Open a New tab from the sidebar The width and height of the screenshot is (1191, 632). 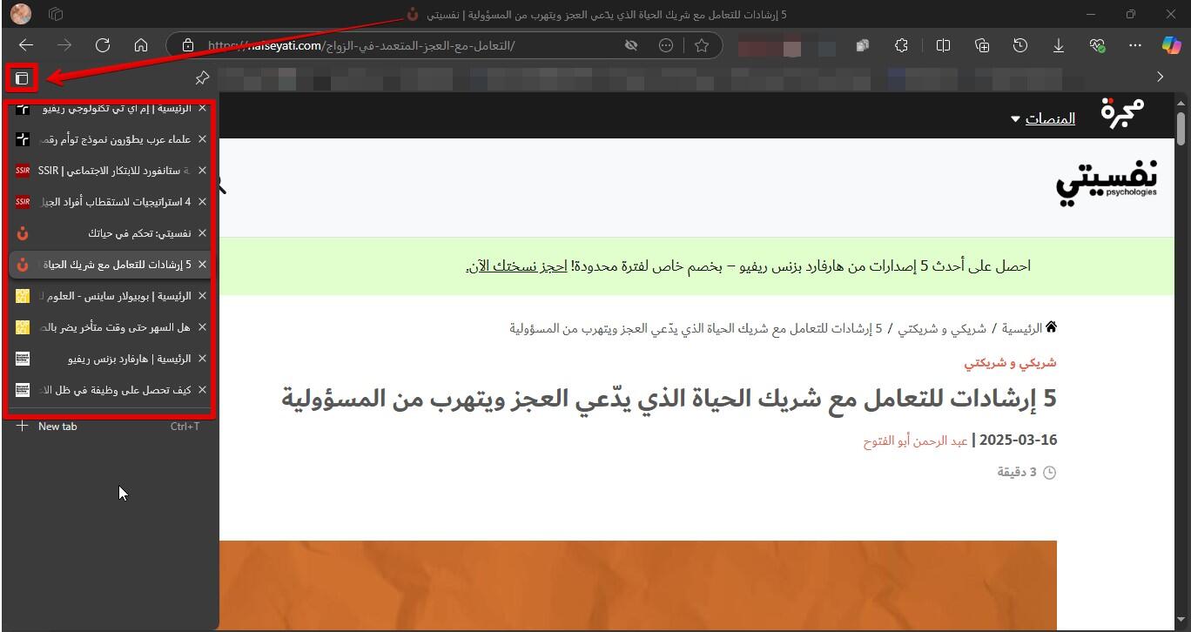click(x=57, y=427)
